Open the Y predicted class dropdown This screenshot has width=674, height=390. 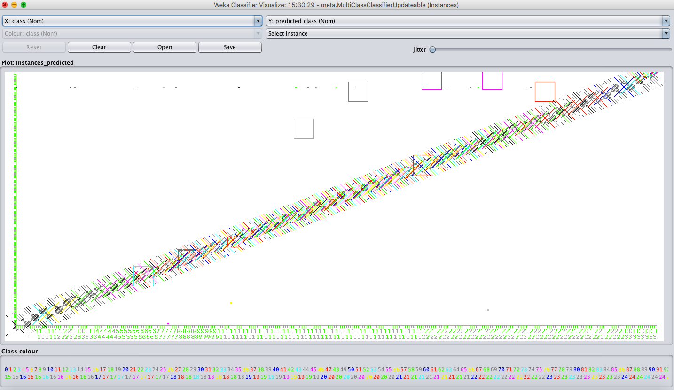[468, 21]
